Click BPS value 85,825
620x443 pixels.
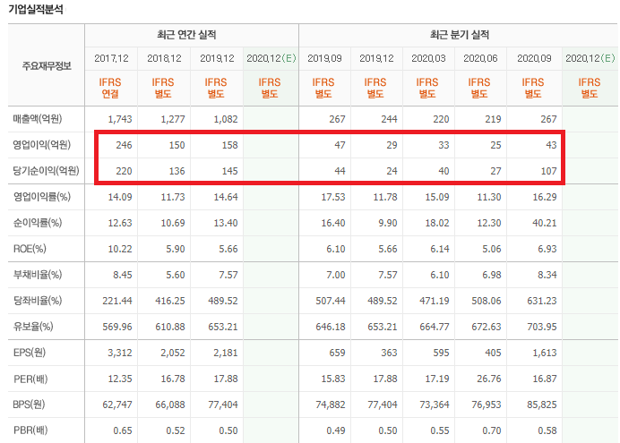542,405
